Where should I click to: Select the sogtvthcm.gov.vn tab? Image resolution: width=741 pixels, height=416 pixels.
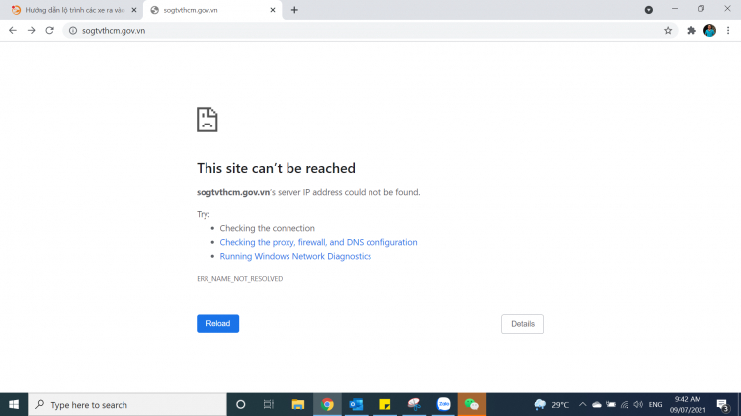212,10
